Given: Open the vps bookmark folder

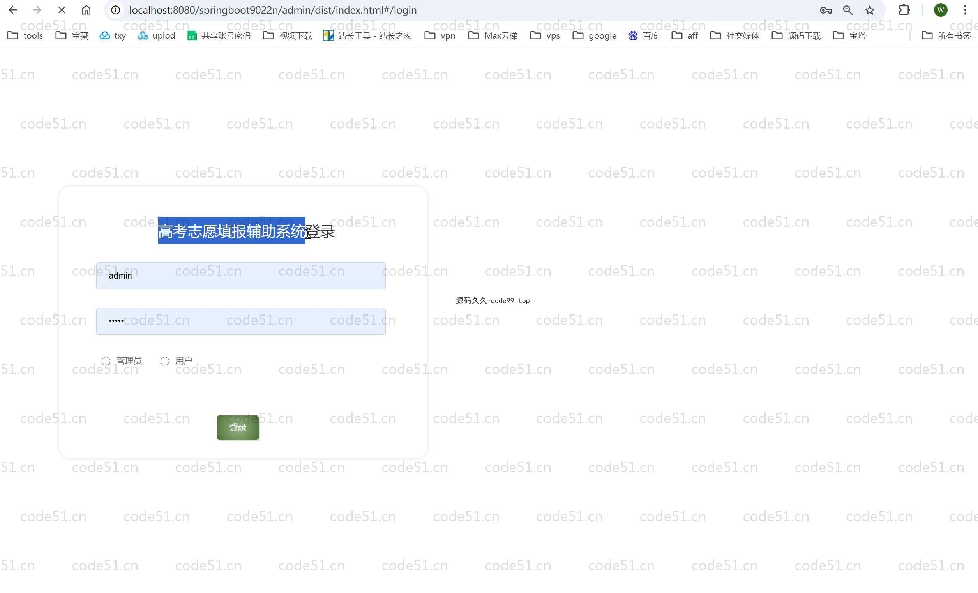Looking at the screenshot, I should click(x=545, y=36).
